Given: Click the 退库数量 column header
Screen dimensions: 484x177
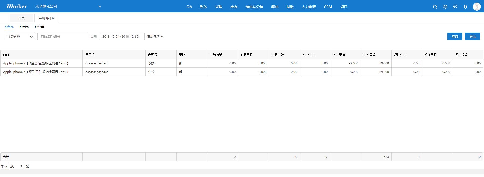Looking at the screenshot, I should 407,54.
